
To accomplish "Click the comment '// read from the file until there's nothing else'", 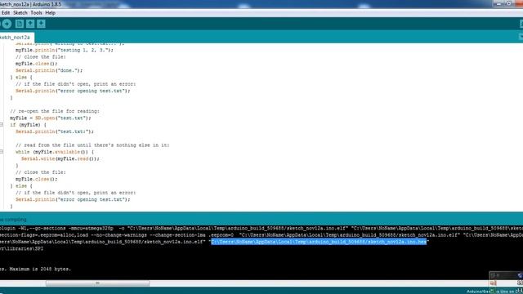I will click(x=92, y=145).
